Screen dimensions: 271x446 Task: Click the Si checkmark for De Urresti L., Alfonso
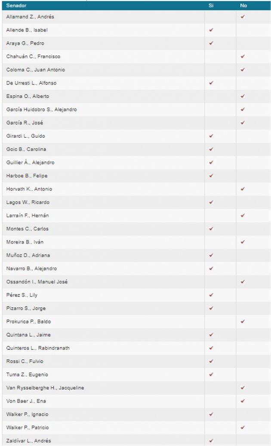[211, 83]
